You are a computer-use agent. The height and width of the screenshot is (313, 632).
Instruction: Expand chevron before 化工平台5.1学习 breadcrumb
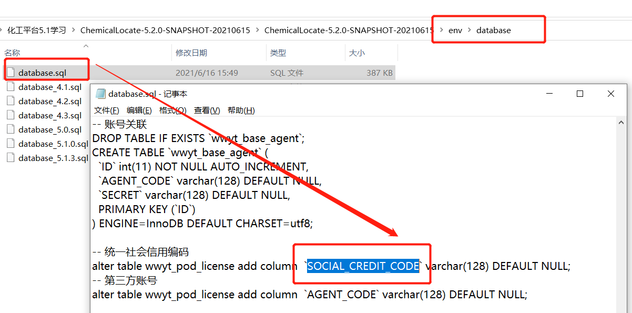point(2,30)
